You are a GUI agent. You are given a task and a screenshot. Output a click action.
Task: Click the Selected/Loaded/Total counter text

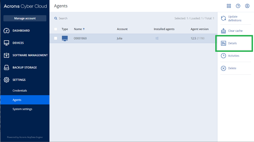point(194,18)
